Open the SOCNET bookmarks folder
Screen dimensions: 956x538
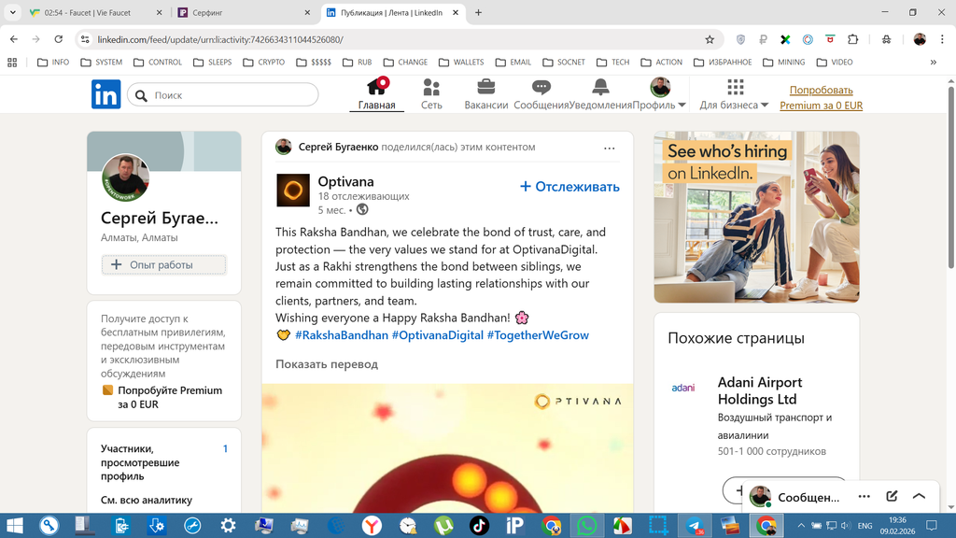(x=564, y=63)
